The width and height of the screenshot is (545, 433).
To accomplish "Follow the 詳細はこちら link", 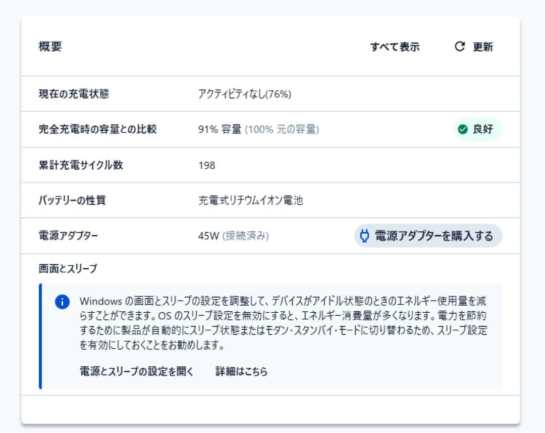I will click(x=241, y=371).
